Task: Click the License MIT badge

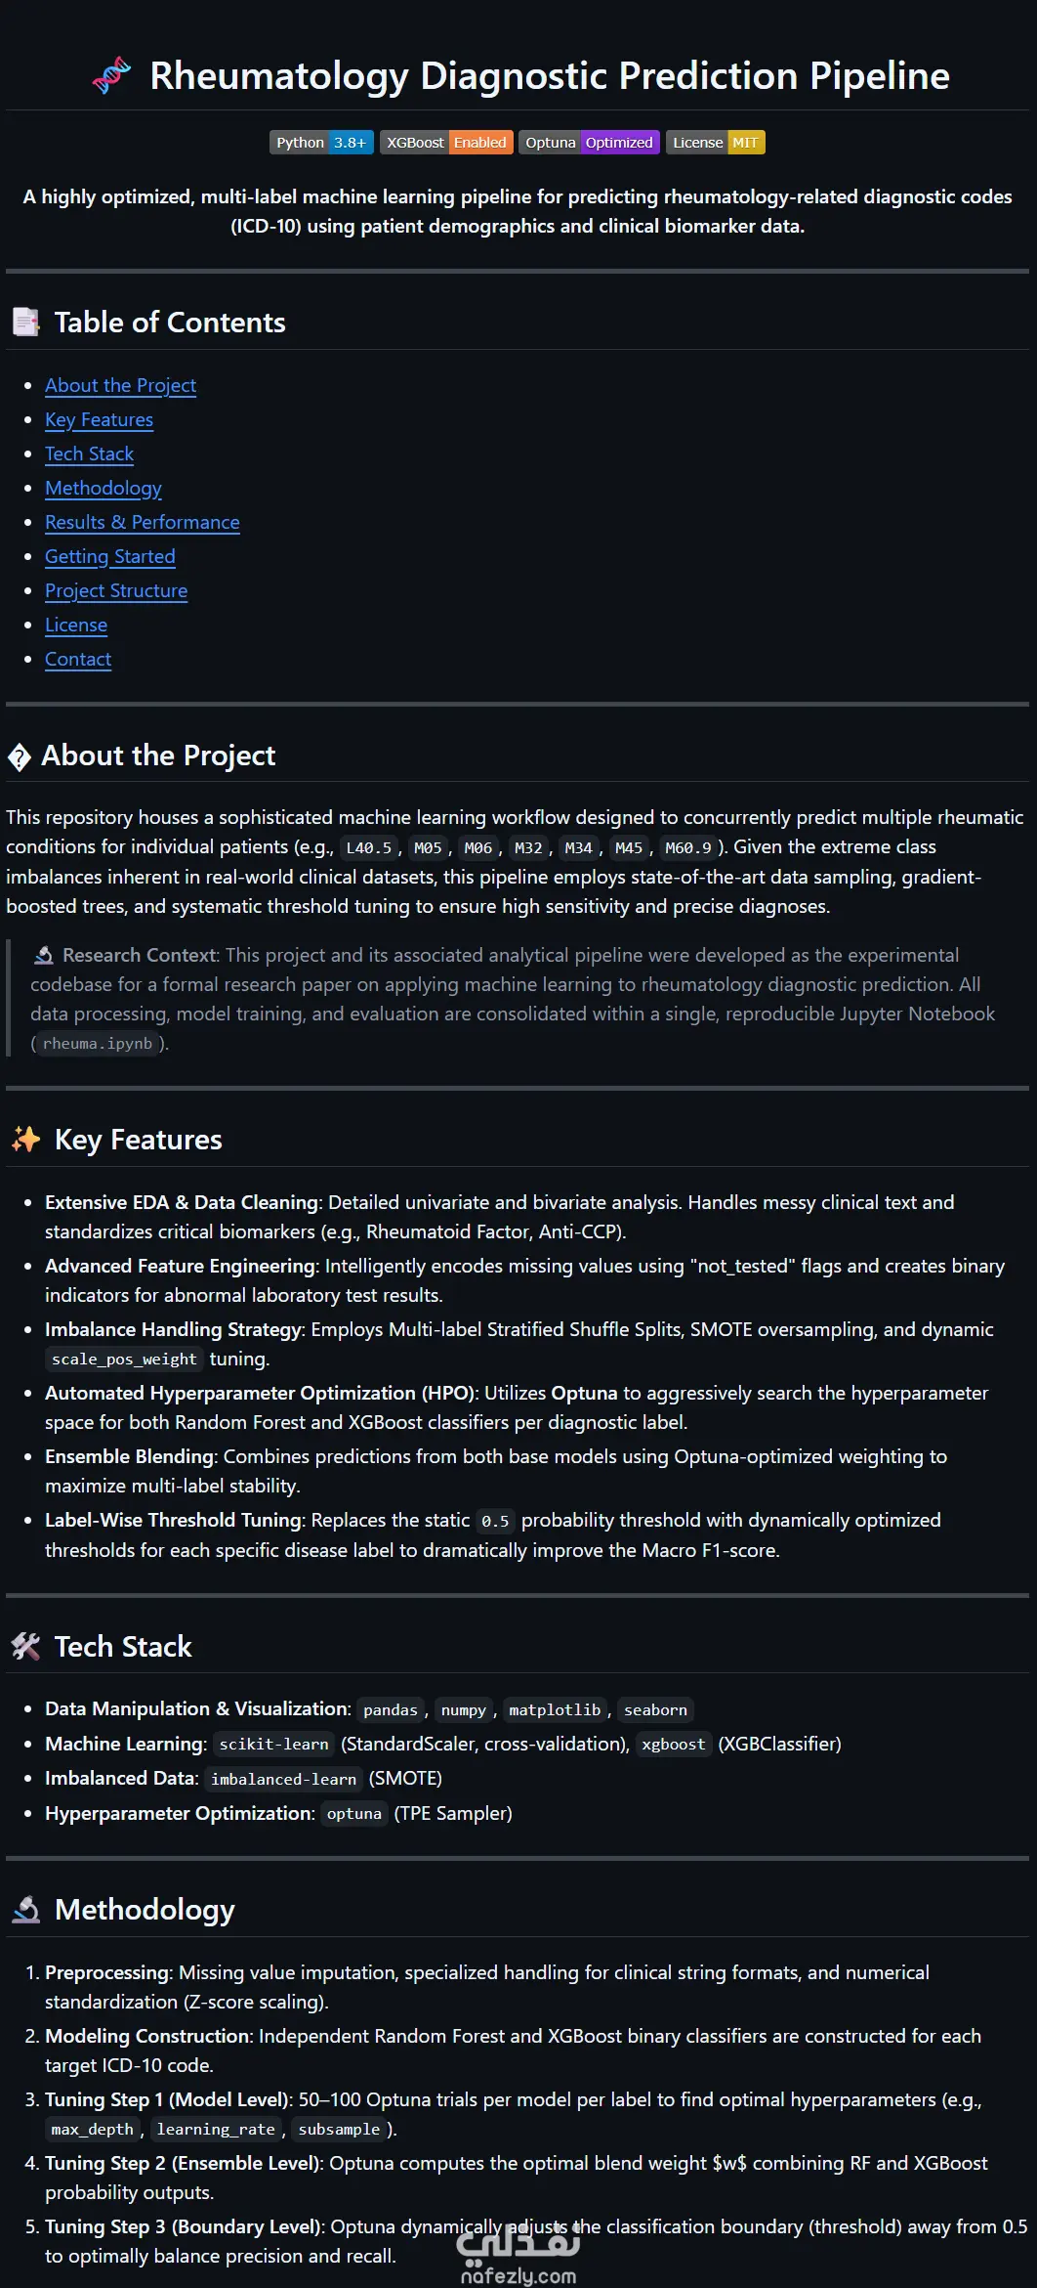Action: click(715, 143)
